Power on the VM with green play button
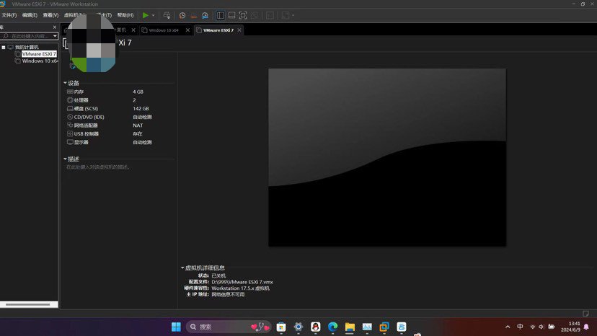This screenshot has width=597, height=336. click(x=146, y=15)
